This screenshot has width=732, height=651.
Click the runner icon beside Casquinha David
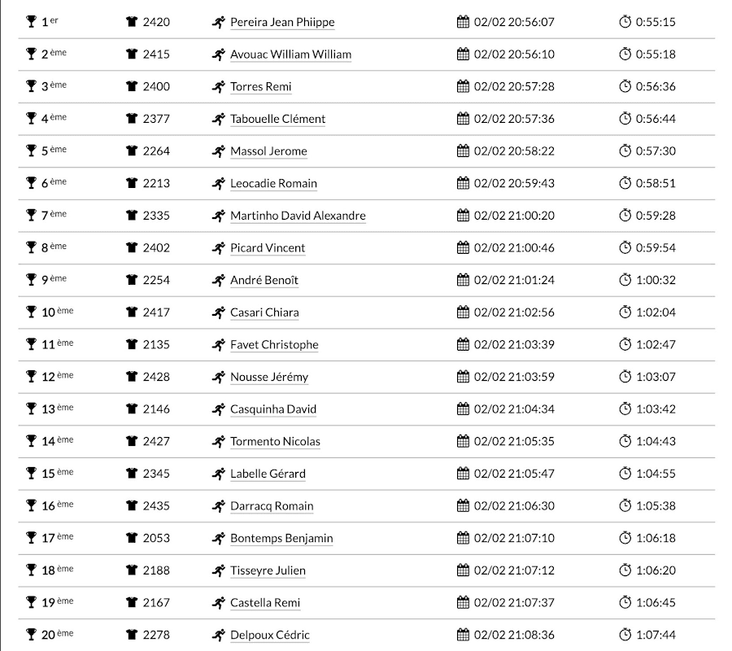[x=218, y=409]
